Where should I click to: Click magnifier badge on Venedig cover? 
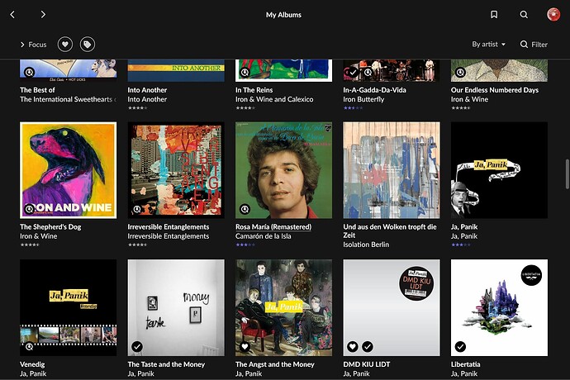[29, 347]
